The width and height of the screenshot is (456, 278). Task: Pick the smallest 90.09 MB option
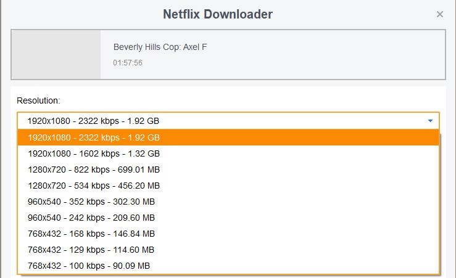coord(89,266)
